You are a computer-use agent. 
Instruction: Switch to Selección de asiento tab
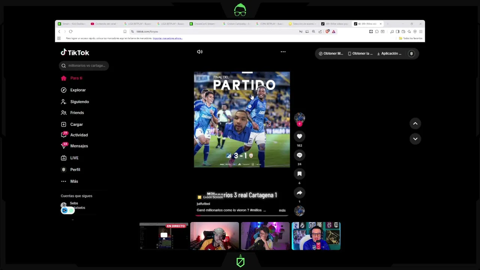click(x=302, y=24)
